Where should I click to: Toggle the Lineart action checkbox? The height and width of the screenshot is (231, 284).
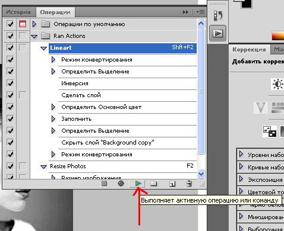pos(10,48)
